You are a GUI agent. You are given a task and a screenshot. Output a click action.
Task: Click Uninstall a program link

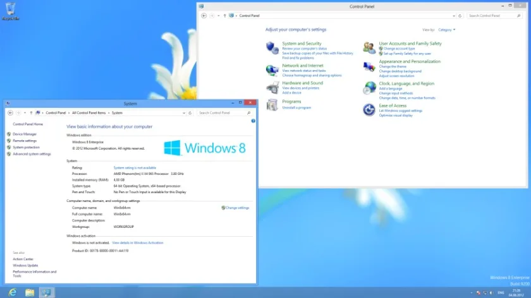point(296,107)
